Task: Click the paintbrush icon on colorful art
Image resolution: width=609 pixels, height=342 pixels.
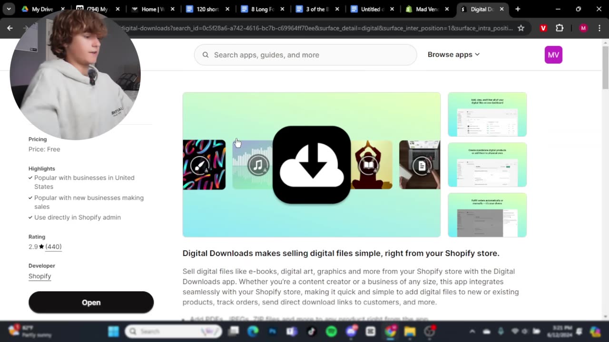Action: coord(200,165)
